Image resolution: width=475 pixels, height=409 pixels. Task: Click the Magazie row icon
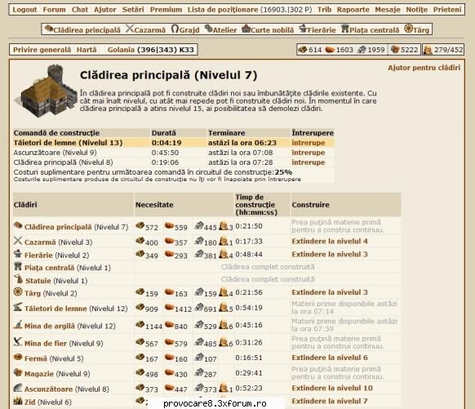point(18,372)
